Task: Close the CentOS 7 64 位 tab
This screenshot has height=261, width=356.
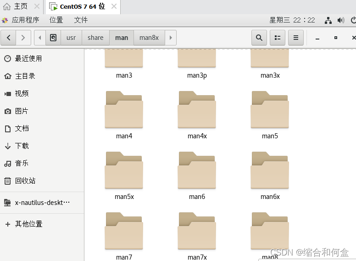Action: click(x=114, y=6)
